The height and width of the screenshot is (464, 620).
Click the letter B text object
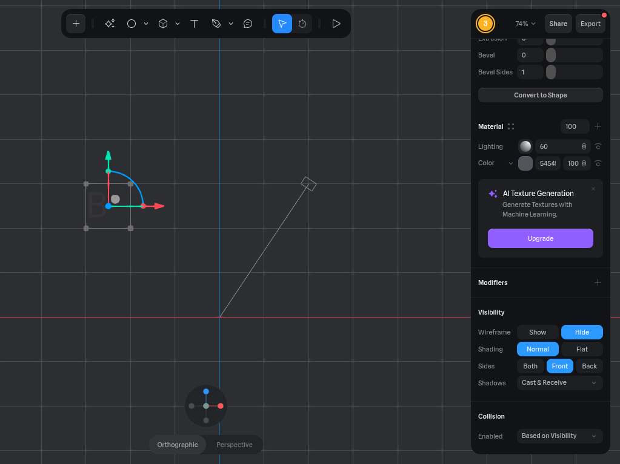(x=96, y=205)
